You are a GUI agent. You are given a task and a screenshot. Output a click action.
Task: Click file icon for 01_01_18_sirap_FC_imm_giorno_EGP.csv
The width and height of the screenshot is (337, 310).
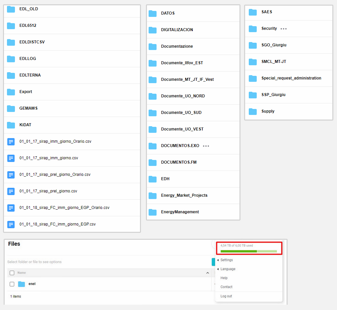tap(11, 225)
